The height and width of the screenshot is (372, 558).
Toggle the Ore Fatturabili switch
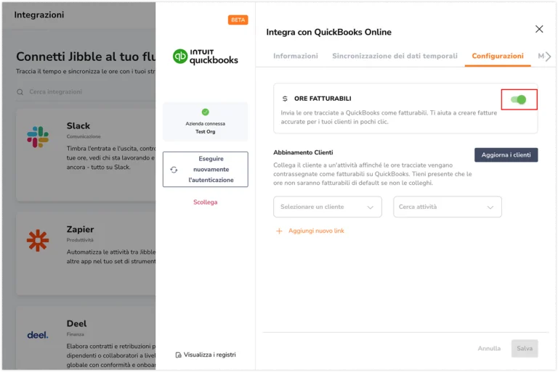point(519,100)
